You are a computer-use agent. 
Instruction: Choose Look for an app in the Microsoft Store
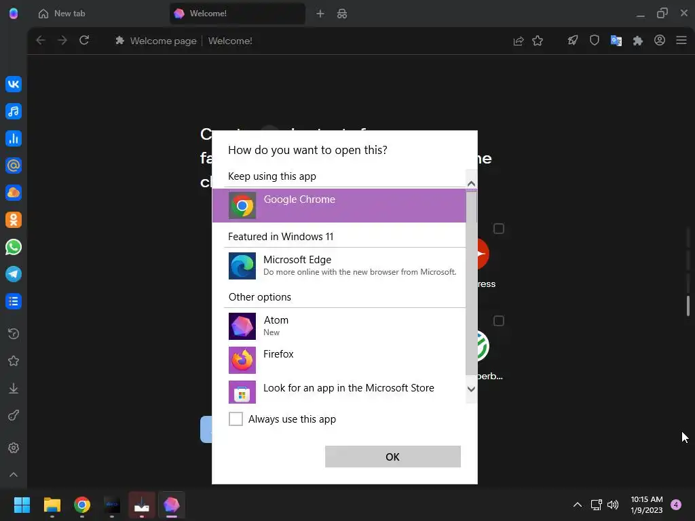coord(339,391)
